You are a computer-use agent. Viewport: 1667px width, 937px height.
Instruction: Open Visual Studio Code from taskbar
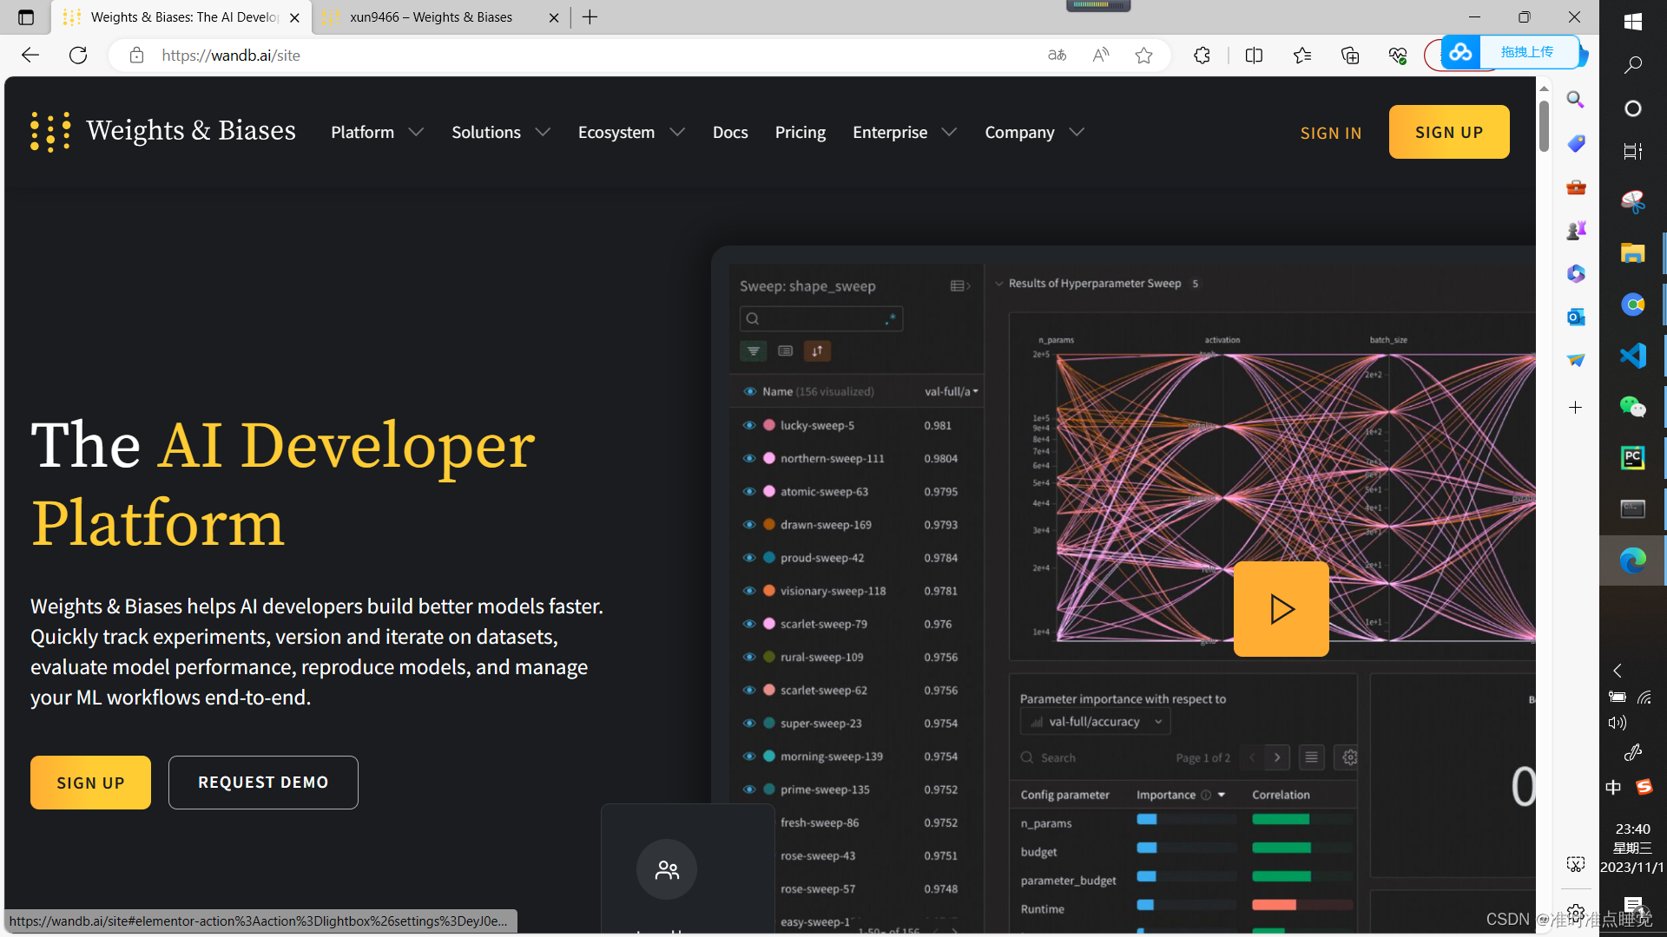[1632, 356]
